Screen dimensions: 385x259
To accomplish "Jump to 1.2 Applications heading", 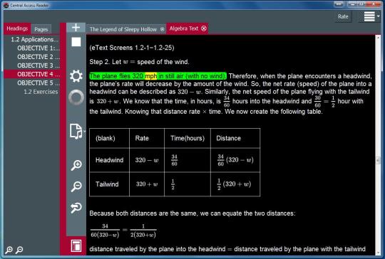I will (x=35, y=39).
